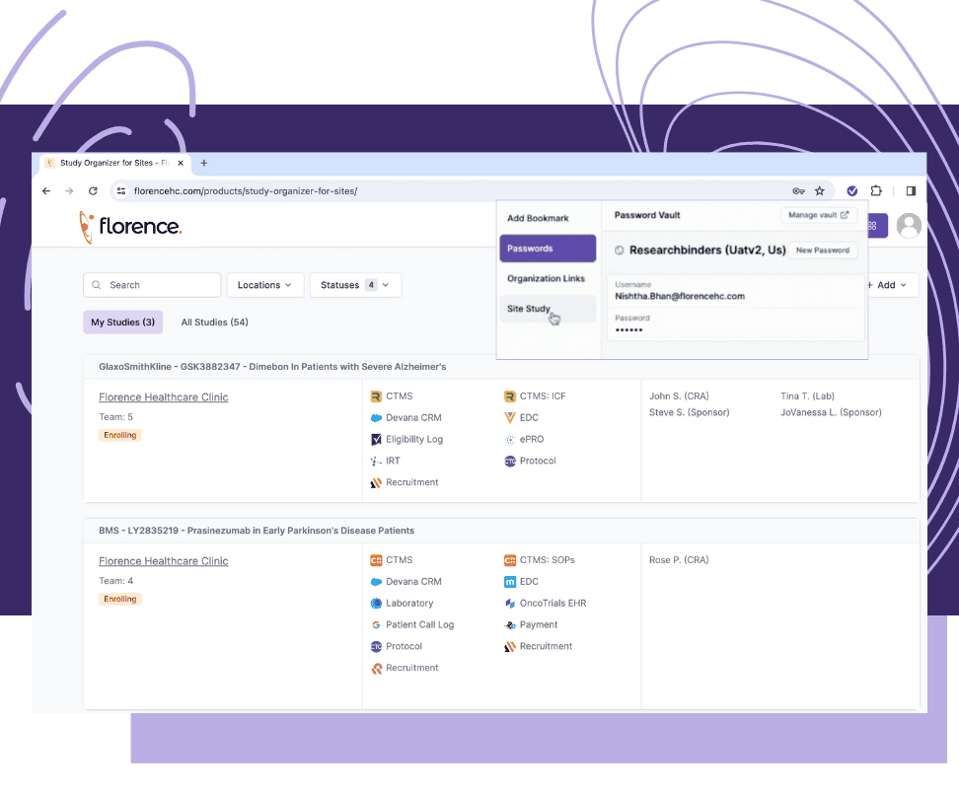Open CTMS link in GlaxoSmithKline study
Image resolution: width=959 pixels, height=793 pixels.
click(392, 396)
